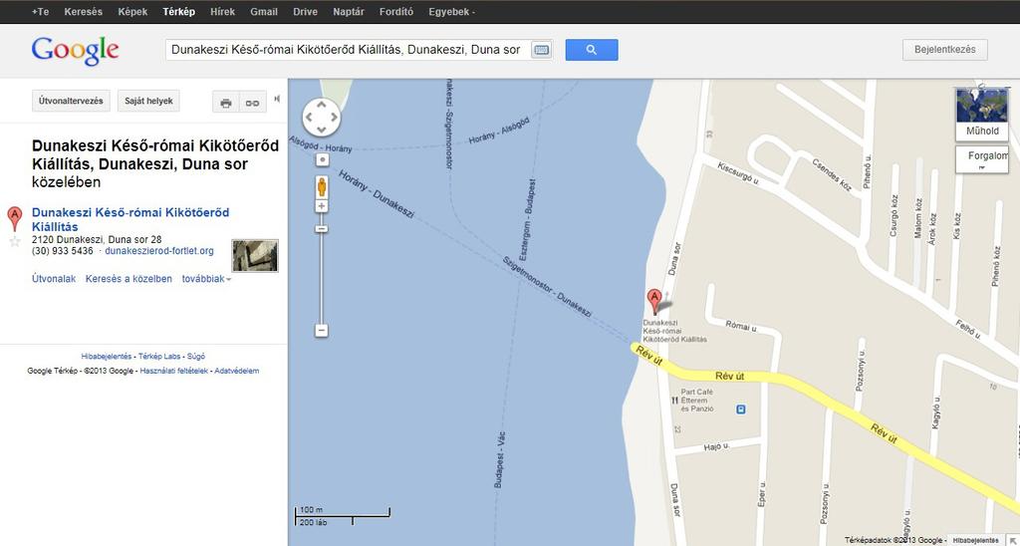Open the dunakeszierod-fortlet.org website link
The image size is (1020, 546).
(159, 251)
